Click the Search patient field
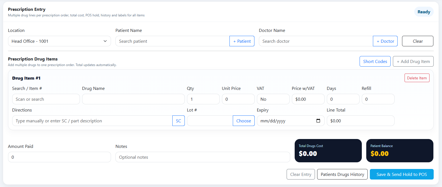The width and height of the screenshot is (442, 187). coord(173,41)
